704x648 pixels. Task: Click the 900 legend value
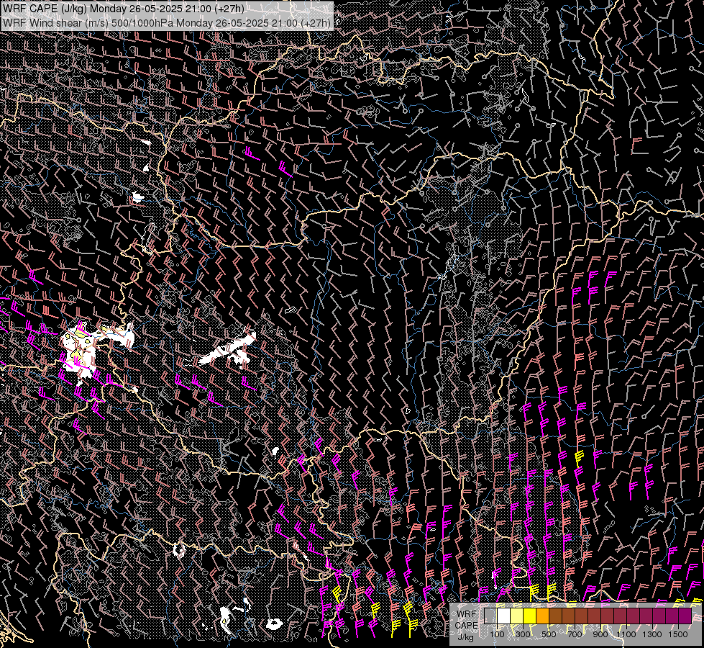600,634
